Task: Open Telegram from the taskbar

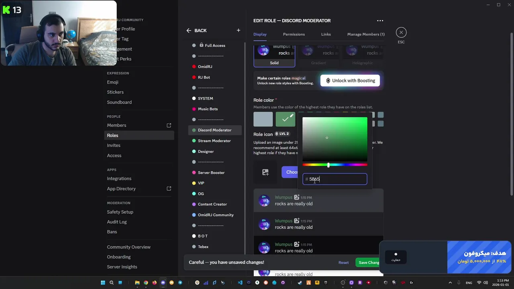Action: 180,283
